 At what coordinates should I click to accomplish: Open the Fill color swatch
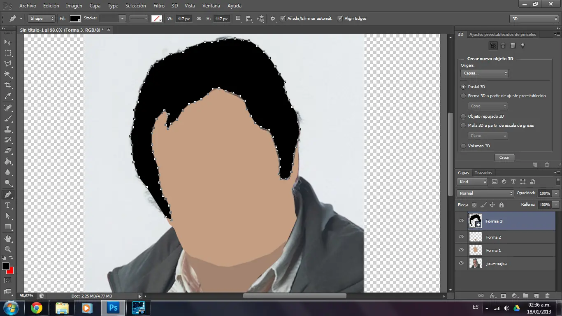coord(75,19)
